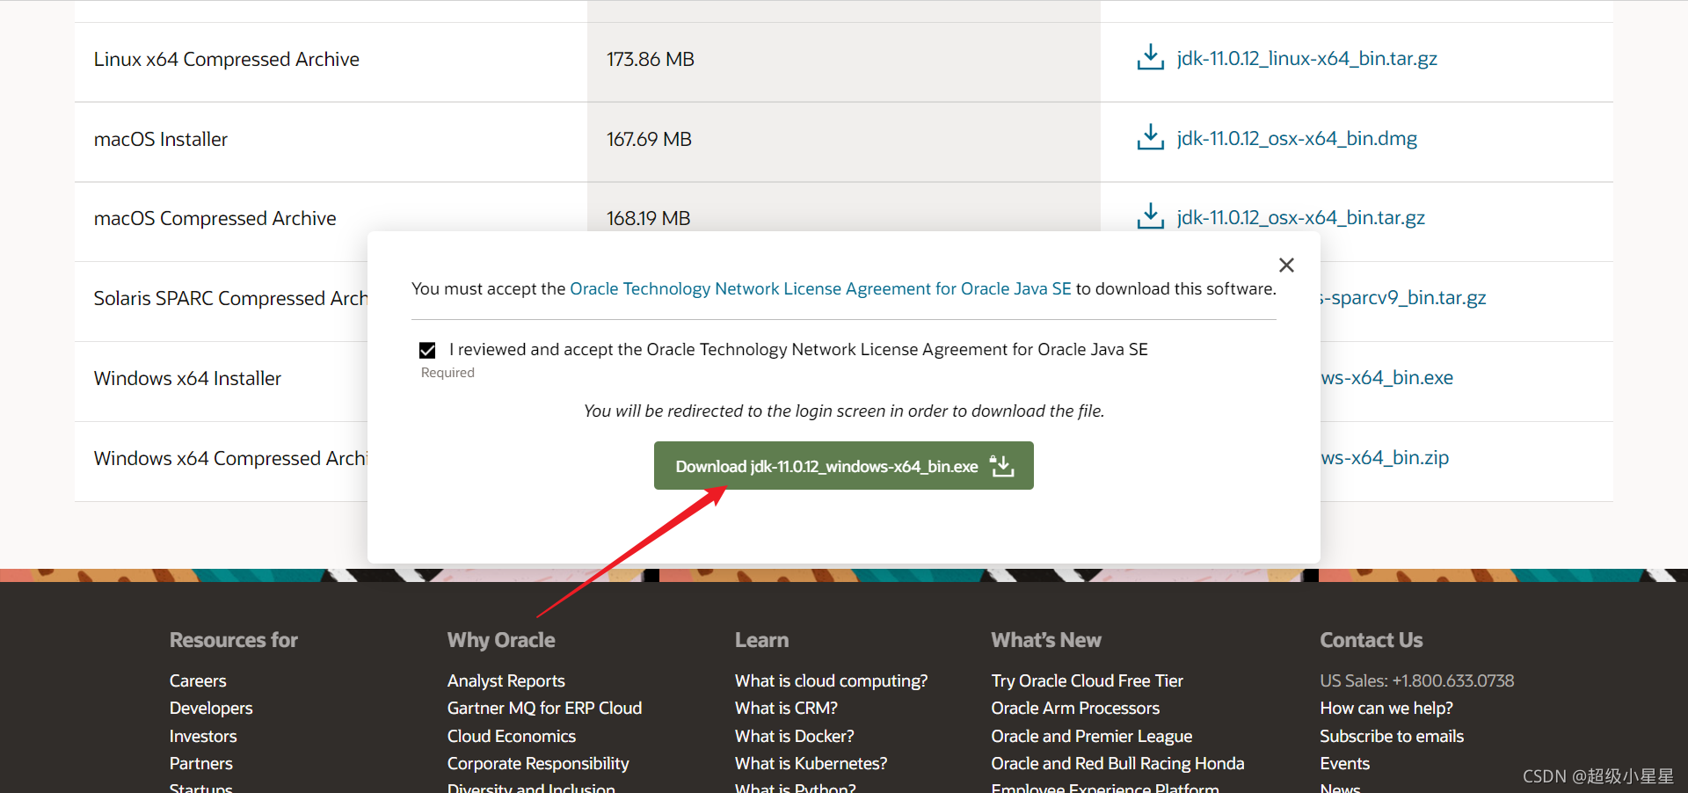Select macOS Compressed Archive row label
The width and height of the screenshot is (1688, 793).
(215, 218)
